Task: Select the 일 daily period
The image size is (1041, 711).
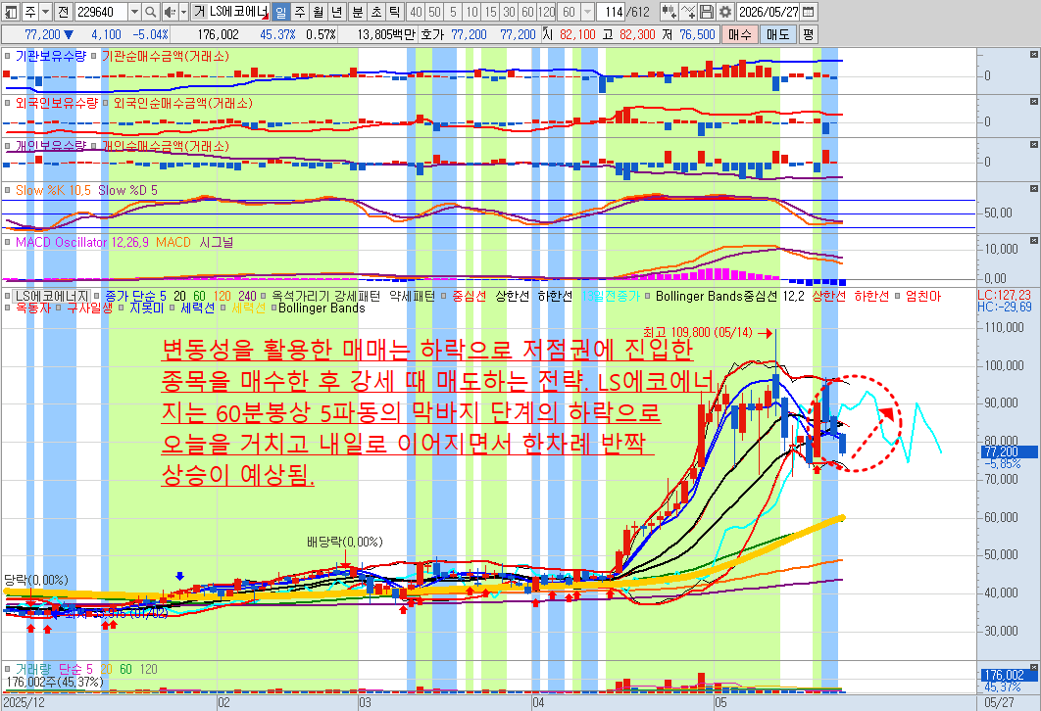Action: coord(280,12)
